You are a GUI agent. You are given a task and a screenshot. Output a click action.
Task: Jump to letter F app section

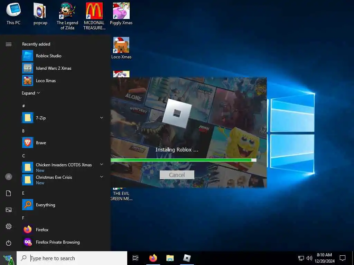click(23, 218)
